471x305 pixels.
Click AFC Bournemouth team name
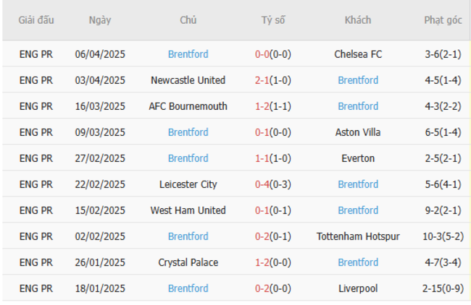188,106
